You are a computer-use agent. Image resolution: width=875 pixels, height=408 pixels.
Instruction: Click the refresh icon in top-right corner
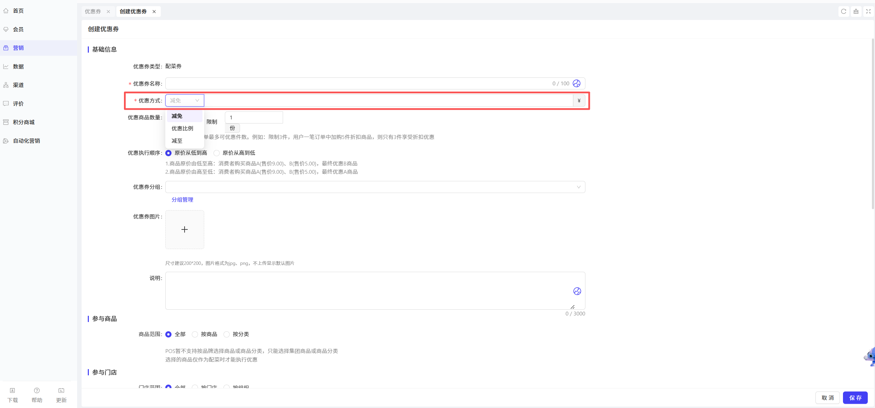coord(843,11)
